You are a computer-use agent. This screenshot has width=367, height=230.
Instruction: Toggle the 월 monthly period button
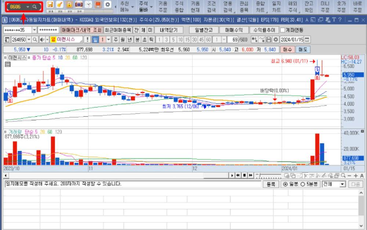(123, 40)
